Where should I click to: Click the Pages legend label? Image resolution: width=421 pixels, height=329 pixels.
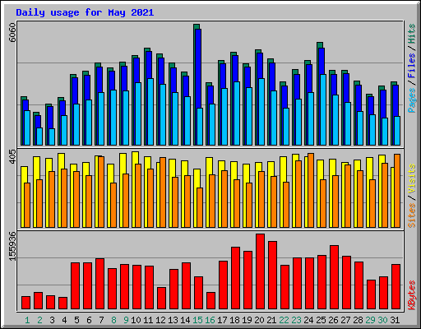[411, 100]
